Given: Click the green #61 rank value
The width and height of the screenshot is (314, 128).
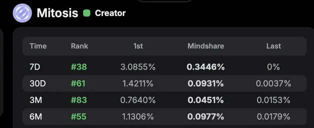Looking at the screenshot, I should coord(78,84).
